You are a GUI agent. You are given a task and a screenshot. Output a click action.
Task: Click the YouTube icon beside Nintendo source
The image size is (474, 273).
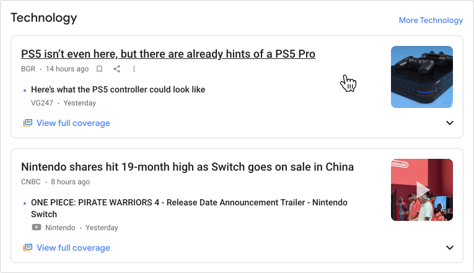pyautogui.click(x=37, y=228)
